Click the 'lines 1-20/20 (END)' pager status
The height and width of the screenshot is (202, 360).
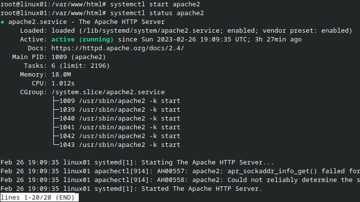coord(39,198)
